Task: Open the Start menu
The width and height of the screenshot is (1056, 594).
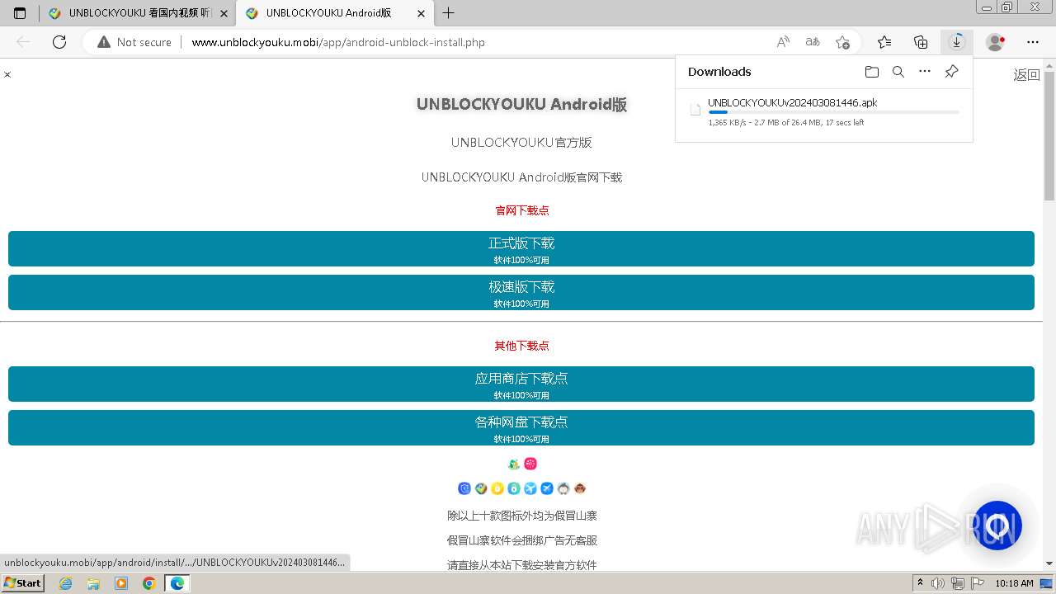Action: [x=23, y=583]
